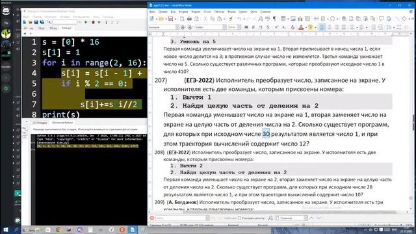Open the Find bar search history dropdown
Viewport: 416px width, 234px height.
[x=207, y=218]
